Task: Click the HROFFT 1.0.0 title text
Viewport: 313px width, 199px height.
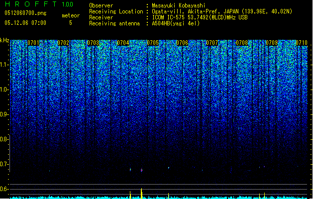Action: tap(39, 4)
